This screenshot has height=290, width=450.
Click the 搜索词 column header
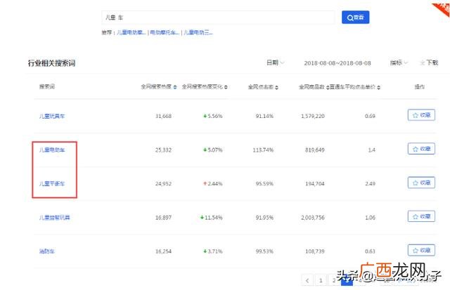pyautogui.click(x=47, y=86)
